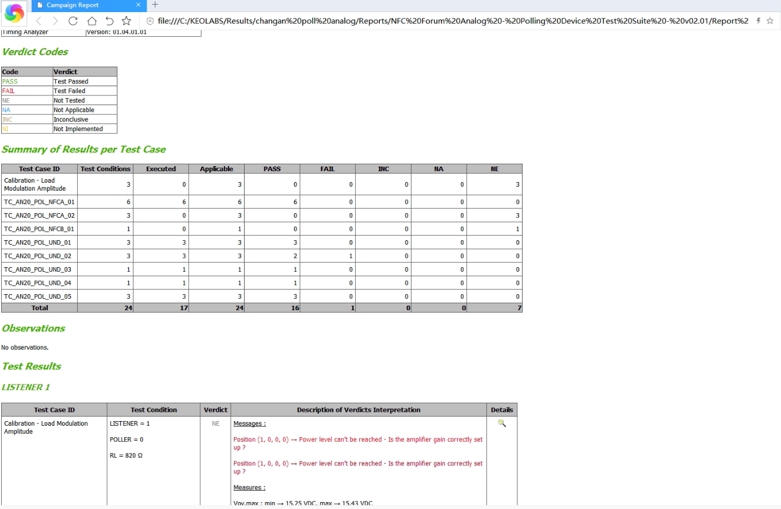The height and width of the screenshot is (509, 781).
Task: Click the lightning speed mode icon
Action: pyautogui.click(x=759, y=21)
